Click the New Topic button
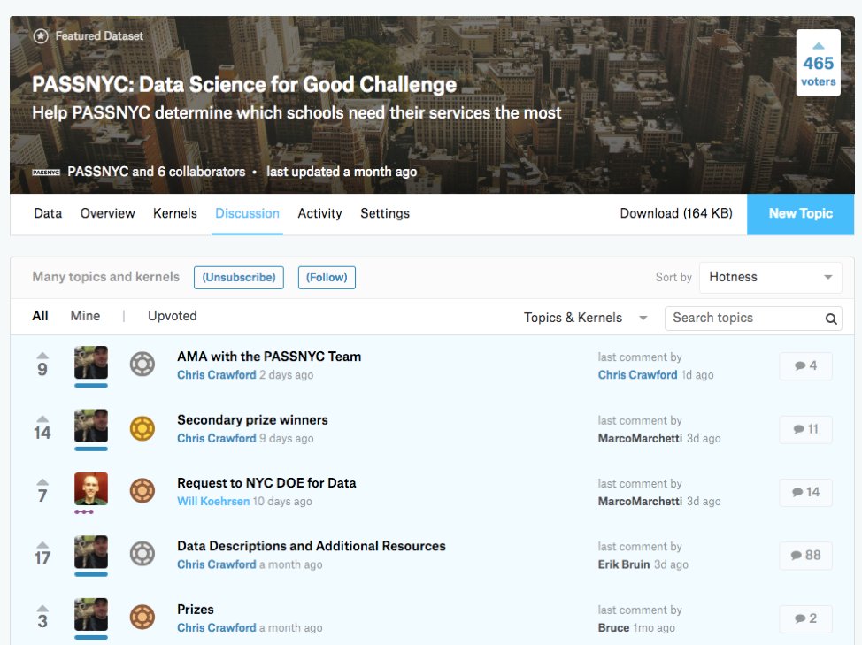Viewport: 862px width, 645px height. (x=800, y=214)
